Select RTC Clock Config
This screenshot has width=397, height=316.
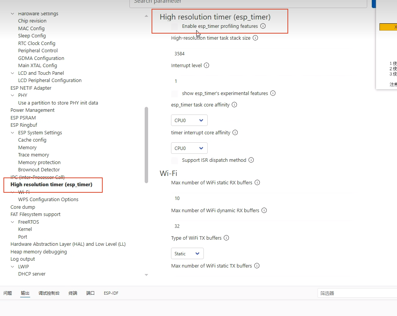coord(37,44)
